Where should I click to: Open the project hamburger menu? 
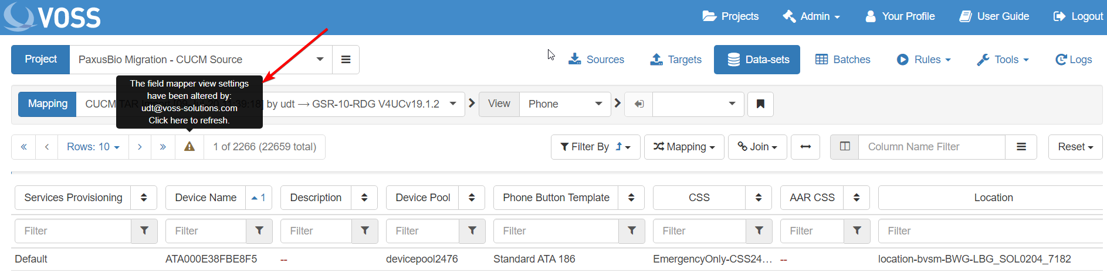[x=346, y=60]
